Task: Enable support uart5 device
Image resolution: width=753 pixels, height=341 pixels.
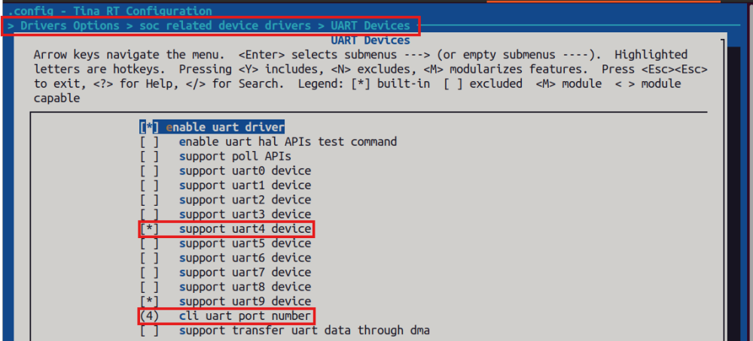Action: click(149, 243)
